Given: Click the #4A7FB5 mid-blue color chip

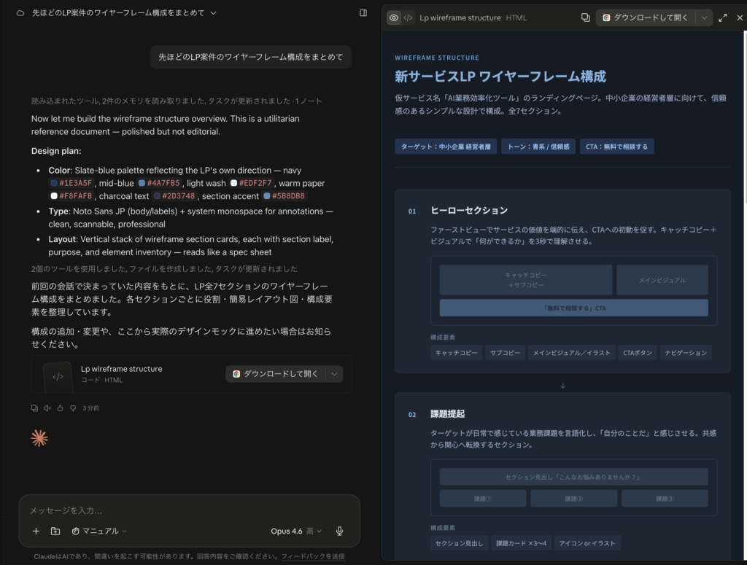Looking at the screenshot, I should click(x=159, y=183).
